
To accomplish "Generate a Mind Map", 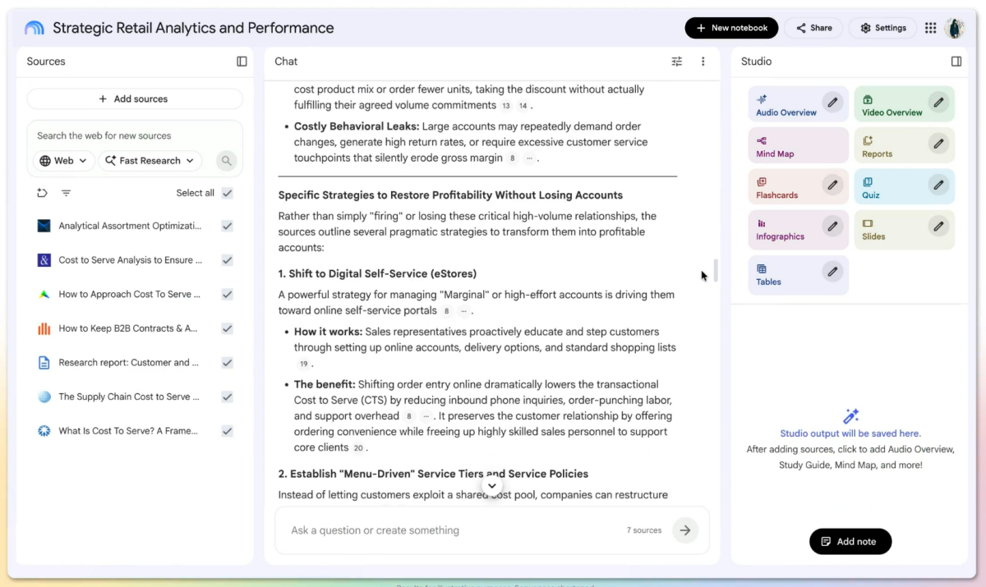I will coord(798,145).
